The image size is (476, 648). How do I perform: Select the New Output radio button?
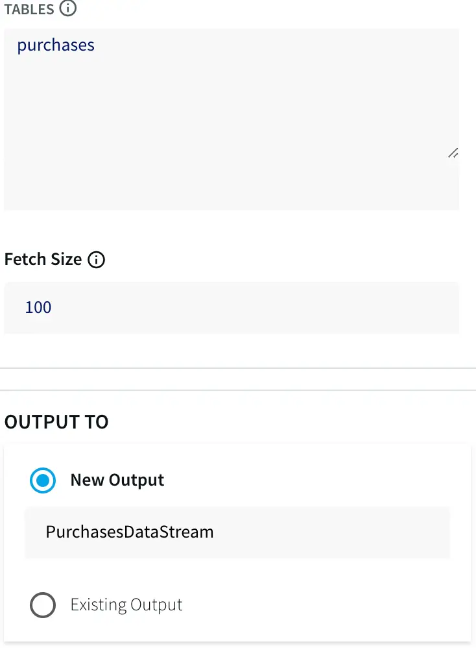coord(43,480)
